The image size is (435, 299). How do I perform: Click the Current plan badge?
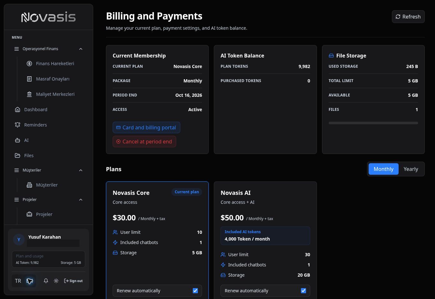(x=187, y=192)
